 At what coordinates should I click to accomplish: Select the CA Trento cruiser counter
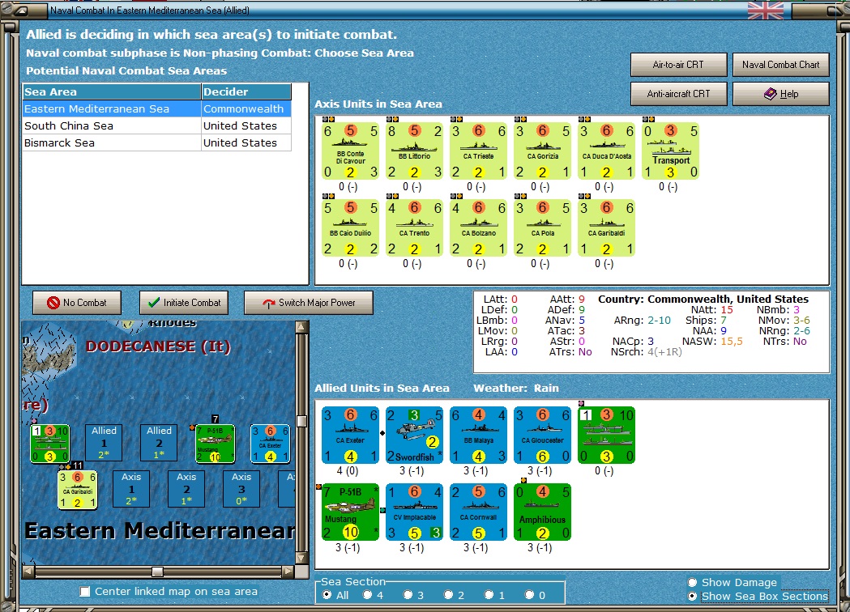(x=414, y=228)
